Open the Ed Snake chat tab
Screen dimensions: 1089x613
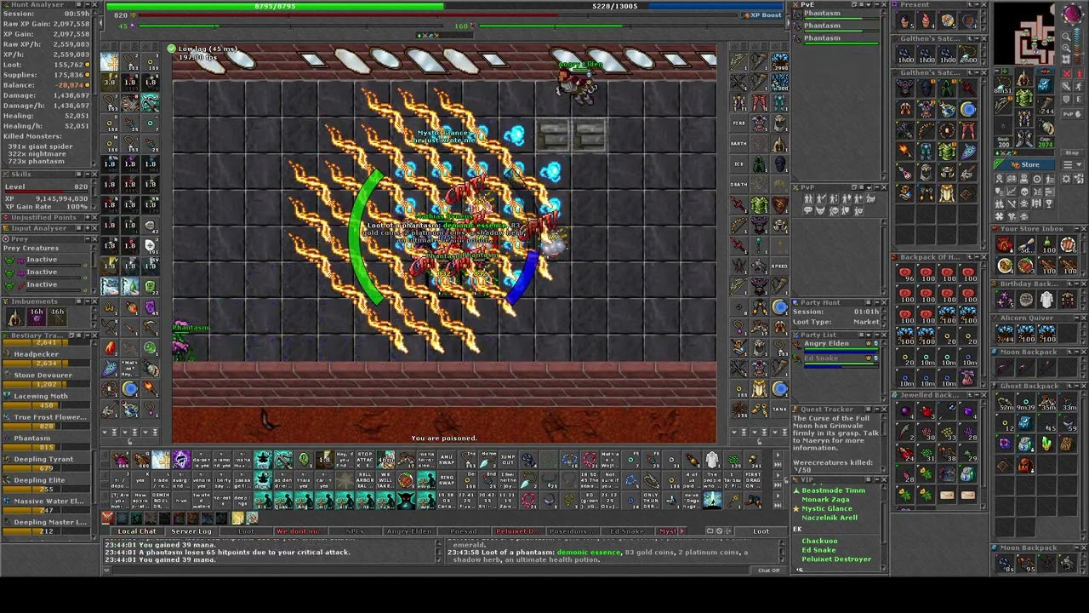pyautogui.click(x=627, y=531)
